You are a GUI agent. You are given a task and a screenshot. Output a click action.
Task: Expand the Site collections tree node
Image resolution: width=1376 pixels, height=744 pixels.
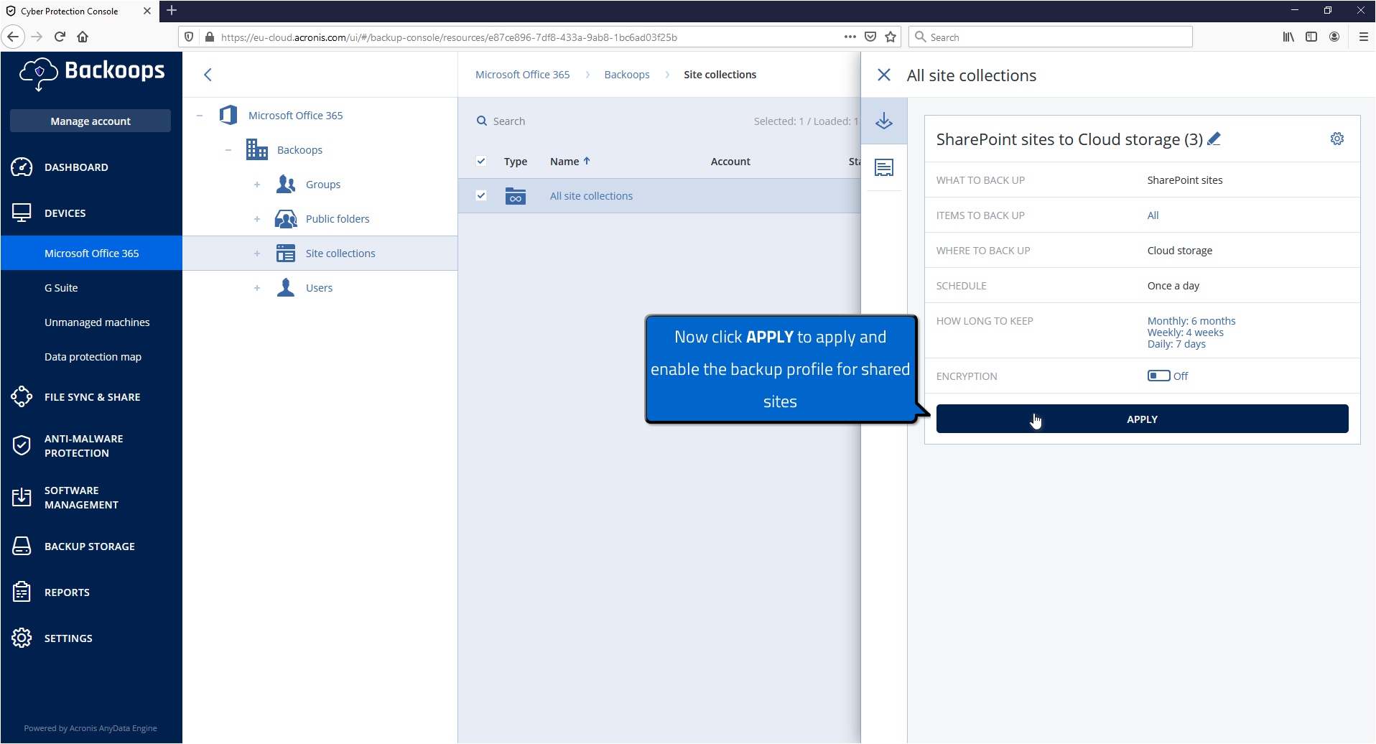click(x=257, y=253)
